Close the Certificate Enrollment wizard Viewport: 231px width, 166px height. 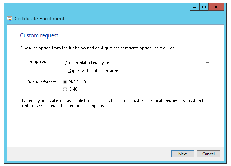(x=217, y=7)
